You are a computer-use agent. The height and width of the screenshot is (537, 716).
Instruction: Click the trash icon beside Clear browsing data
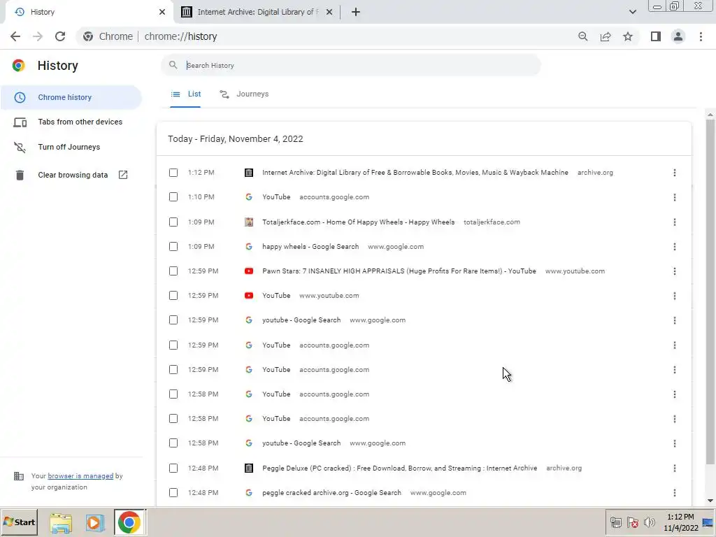(x=20, y=175)
